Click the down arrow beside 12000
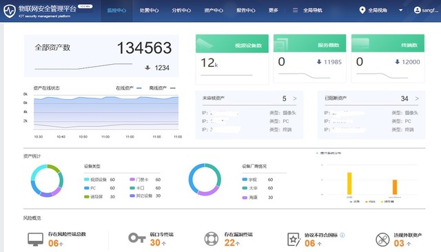This screenshot has width=441, height=252. click(397, 62)
